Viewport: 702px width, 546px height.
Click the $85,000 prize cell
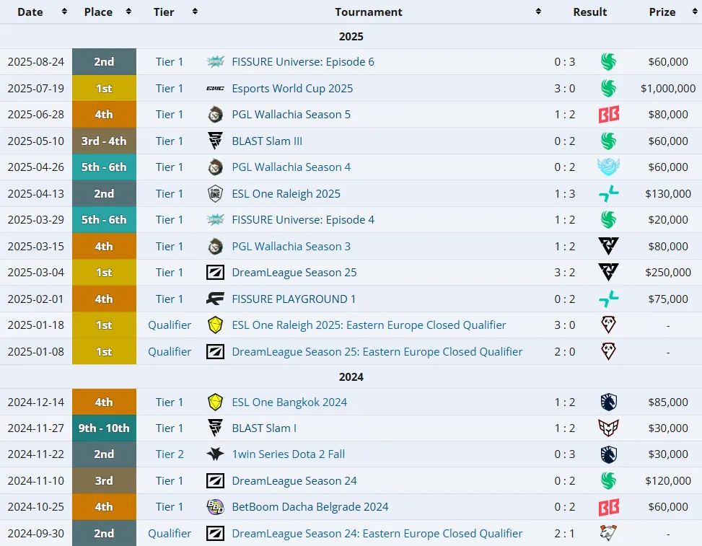pyautogui.click(x=668, y=402)
